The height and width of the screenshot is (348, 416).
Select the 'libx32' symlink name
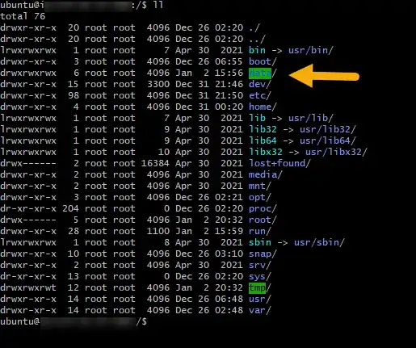266,152
